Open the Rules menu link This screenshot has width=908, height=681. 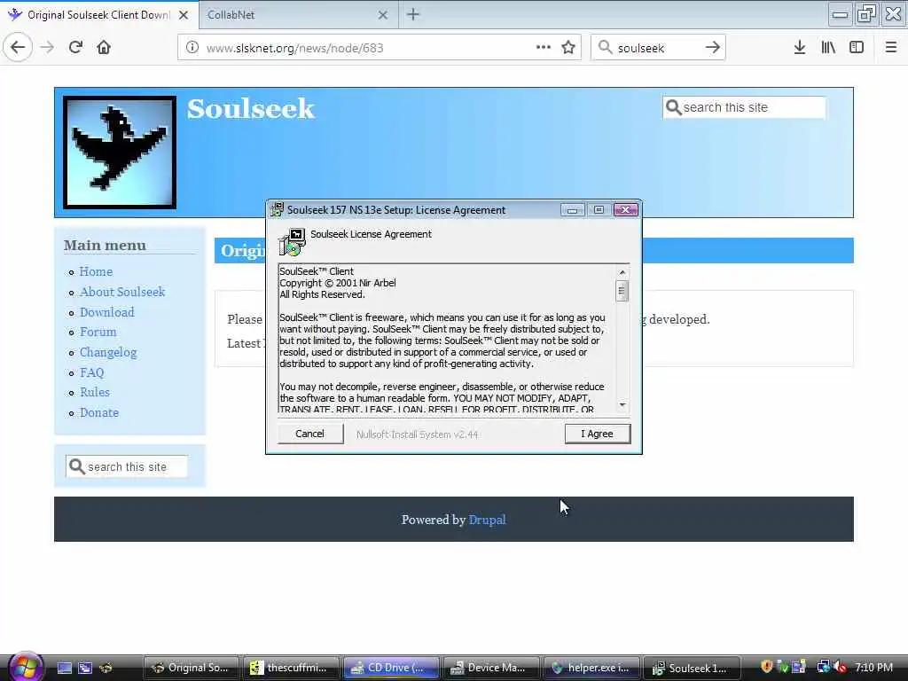[94, 392]
